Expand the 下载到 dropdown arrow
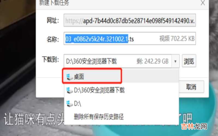 coord(175,61)
